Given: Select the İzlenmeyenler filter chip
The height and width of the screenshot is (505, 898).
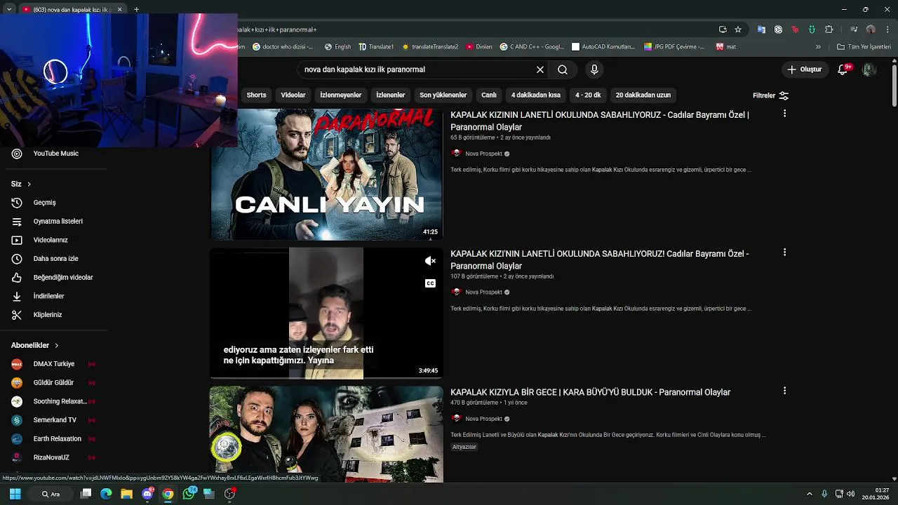Looking at the screenshot, I should coord(341,95).
